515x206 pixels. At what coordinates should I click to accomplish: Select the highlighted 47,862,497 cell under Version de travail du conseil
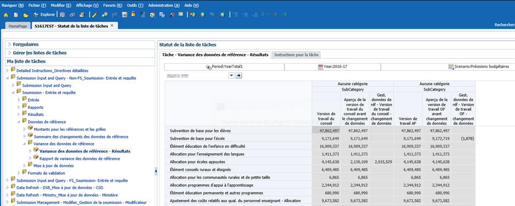click(x=326, y=131)
